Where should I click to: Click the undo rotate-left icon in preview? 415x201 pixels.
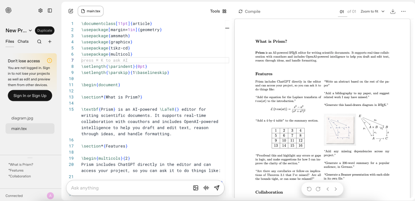309,189
